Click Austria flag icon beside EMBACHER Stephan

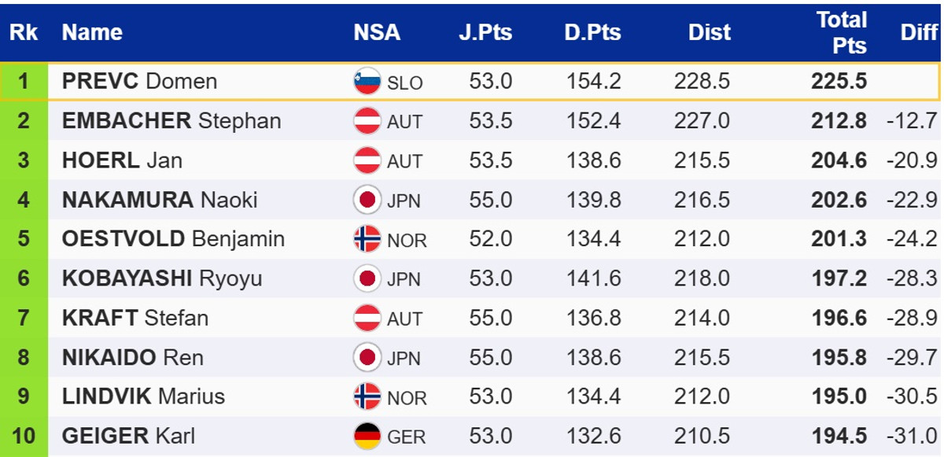pos(367,121)
